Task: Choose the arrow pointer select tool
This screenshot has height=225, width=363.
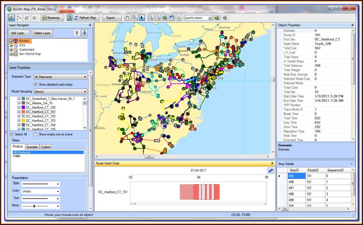Action: [x=142, y=18]
